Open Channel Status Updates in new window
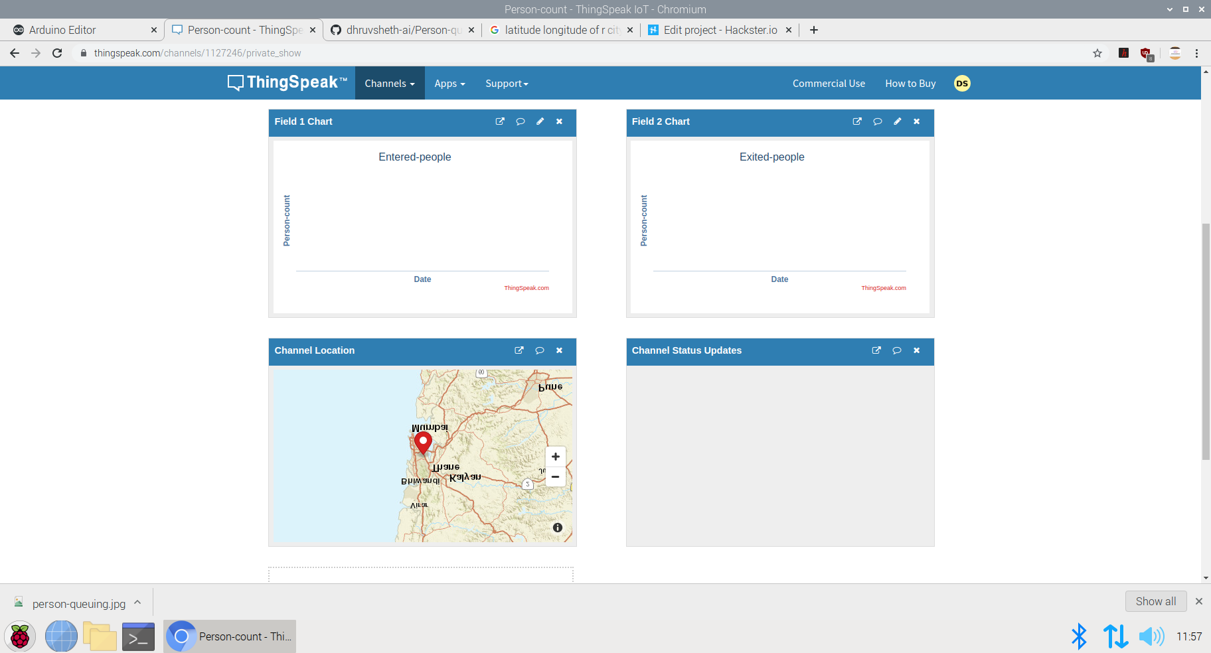 point(876,350)
